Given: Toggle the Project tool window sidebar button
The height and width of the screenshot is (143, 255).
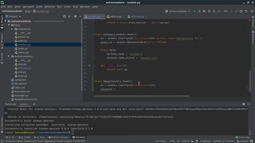Looking at the screenshot, I should [2, 22].
